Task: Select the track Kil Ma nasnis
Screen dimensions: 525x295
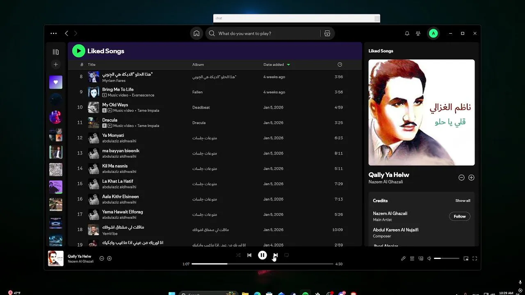Action: (115, 166)
